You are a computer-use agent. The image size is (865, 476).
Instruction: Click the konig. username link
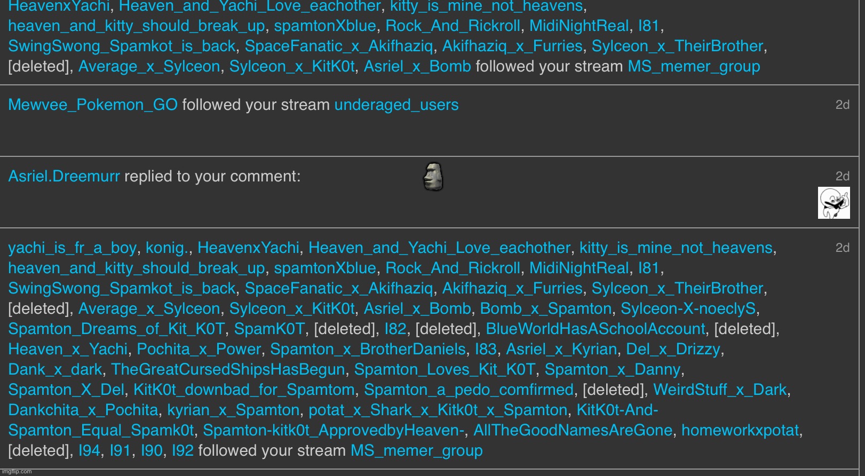(x=168, y=248)
